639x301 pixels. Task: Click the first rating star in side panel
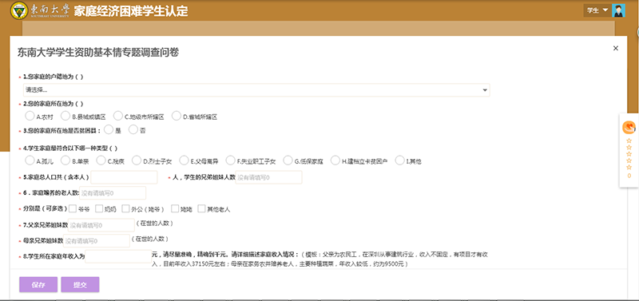[x=629, y=141]
